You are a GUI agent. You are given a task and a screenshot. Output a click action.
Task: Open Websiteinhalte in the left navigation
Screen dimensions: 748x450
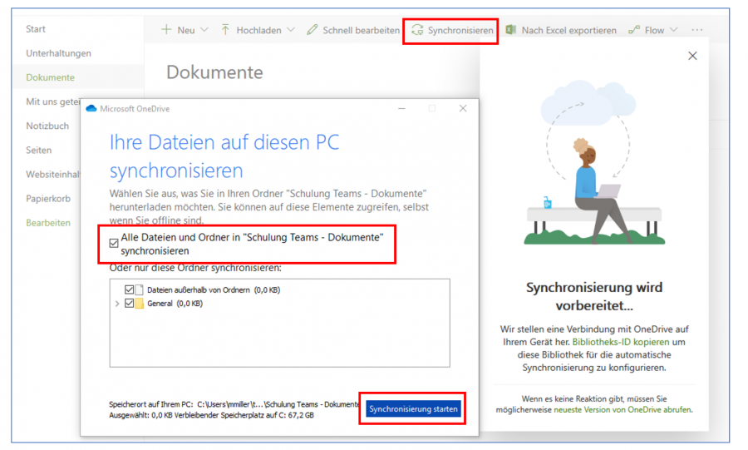click(53, 174)
